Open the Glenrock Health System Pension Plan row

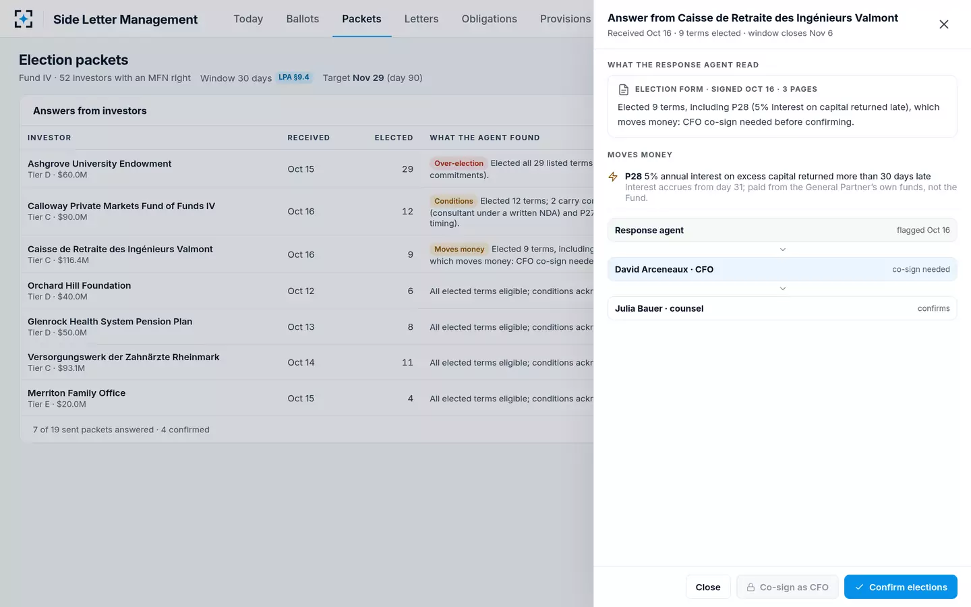pos(307,326)
